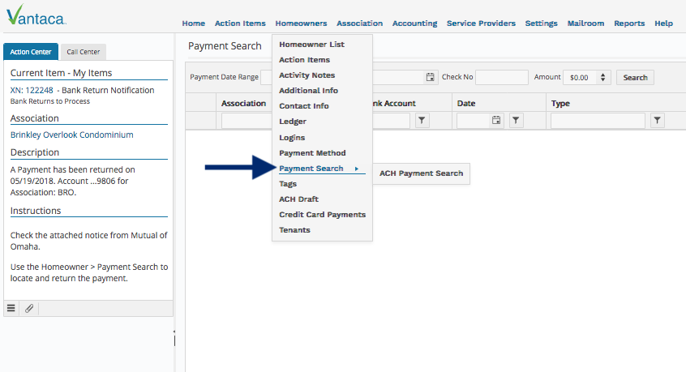Collapse the left panel splitter handle
This screenshot has width=686, height=372.
[174, 338]
